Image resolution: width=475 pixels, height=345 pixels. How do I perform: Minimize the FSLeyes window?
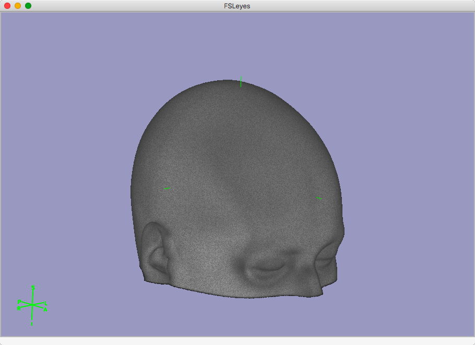(x=18, y=6)
